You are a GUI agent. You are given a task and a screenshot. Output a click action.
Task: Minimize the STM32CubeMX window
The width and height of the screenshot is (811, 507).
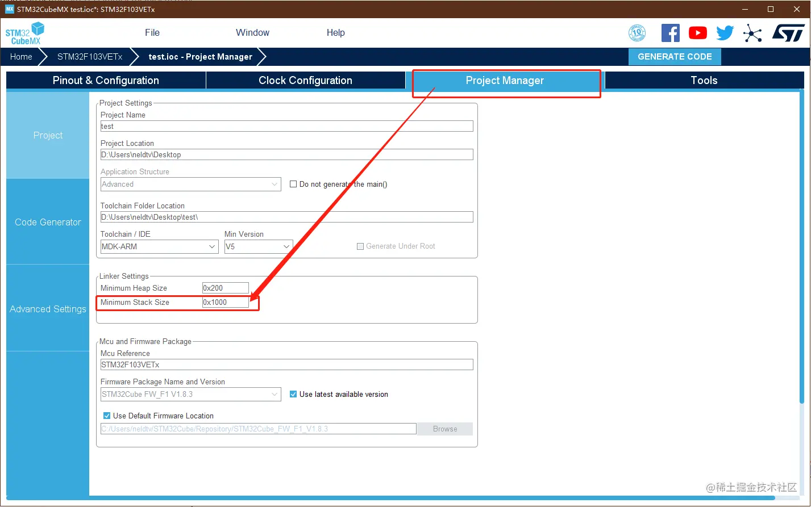click(745, 9)
